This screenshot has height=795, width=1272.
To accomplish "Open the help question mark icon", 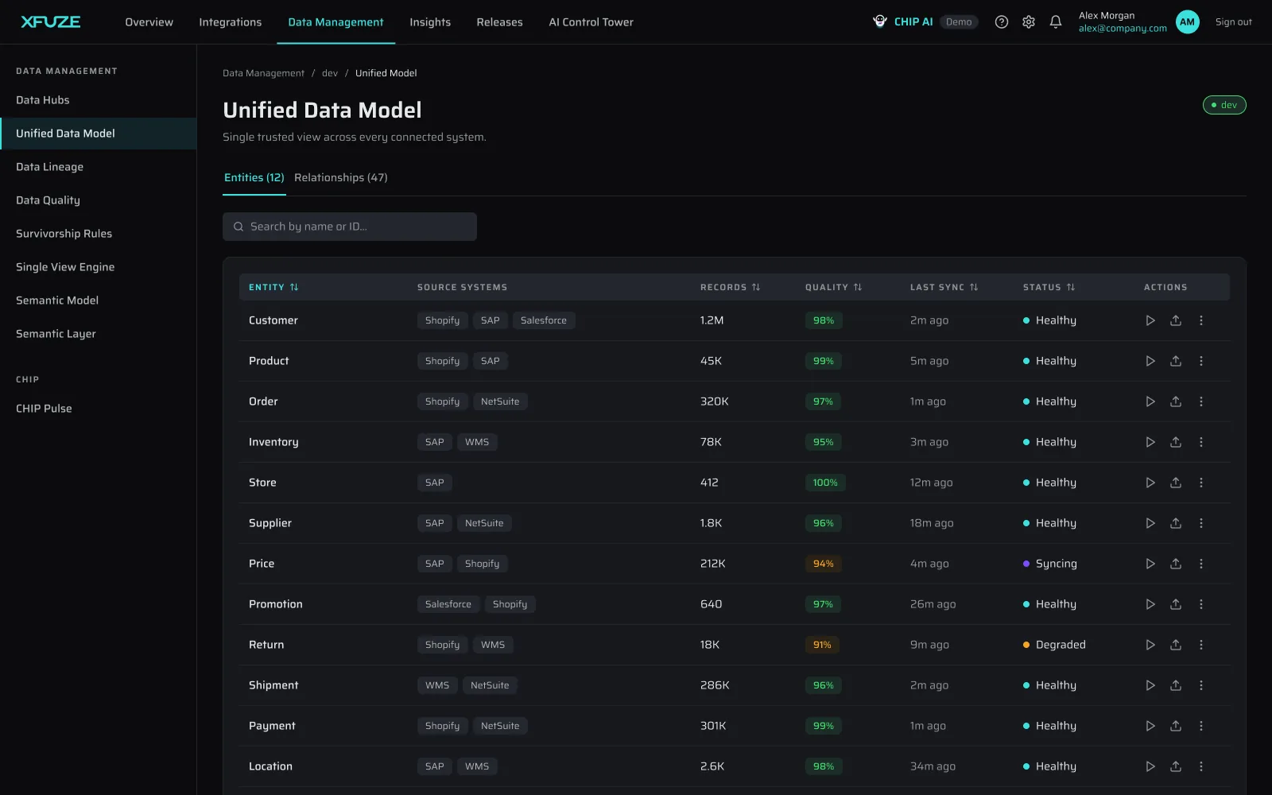I will tap(1002, 22).
